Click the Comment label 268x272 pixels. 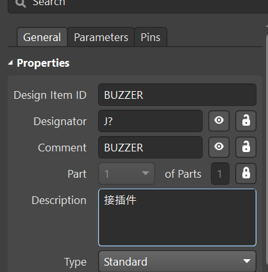[62, 148]
